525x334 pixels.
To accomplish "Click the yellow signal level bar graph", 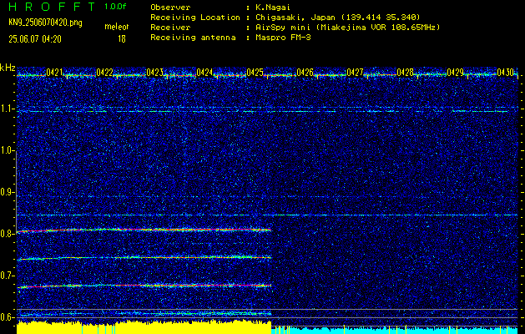I will [144, 327].
